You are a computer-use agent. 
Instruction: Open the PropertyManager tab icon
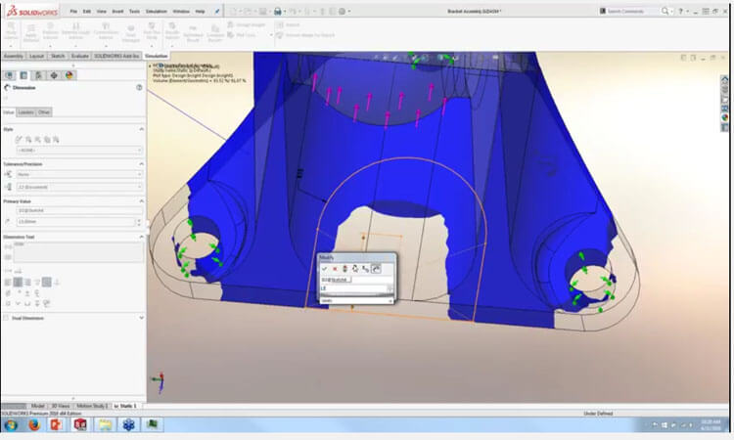click(x=24, y=74)
